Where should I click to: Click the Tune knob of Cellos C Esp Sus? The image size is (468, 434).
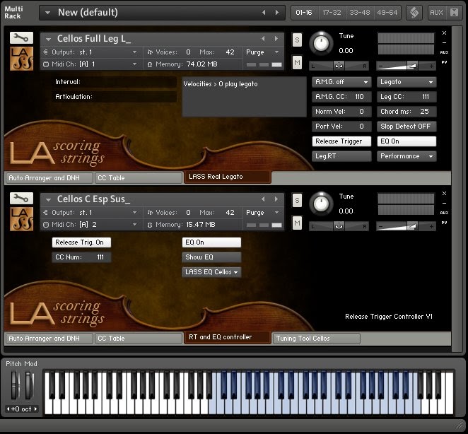click(x=321, y=204)
